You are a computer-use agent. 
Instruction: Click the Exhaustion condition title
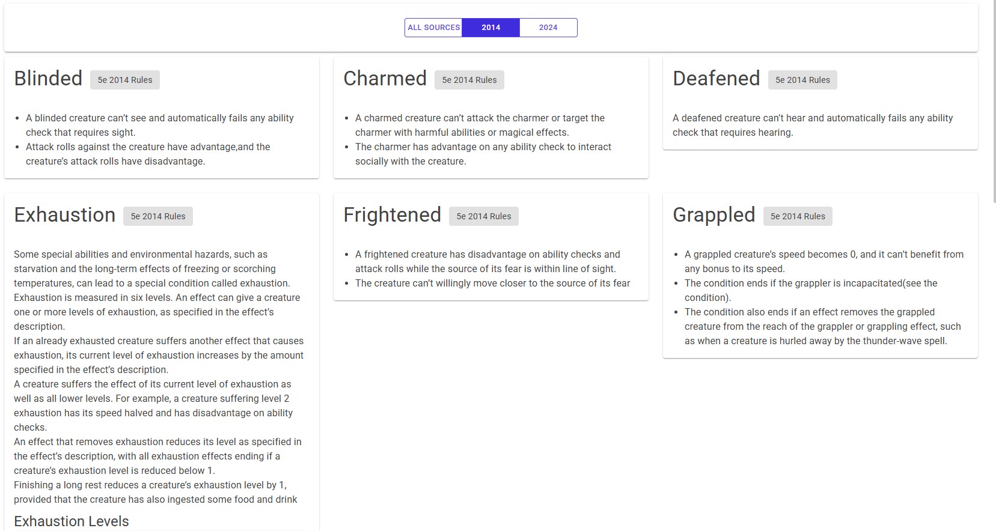(64, 214)
